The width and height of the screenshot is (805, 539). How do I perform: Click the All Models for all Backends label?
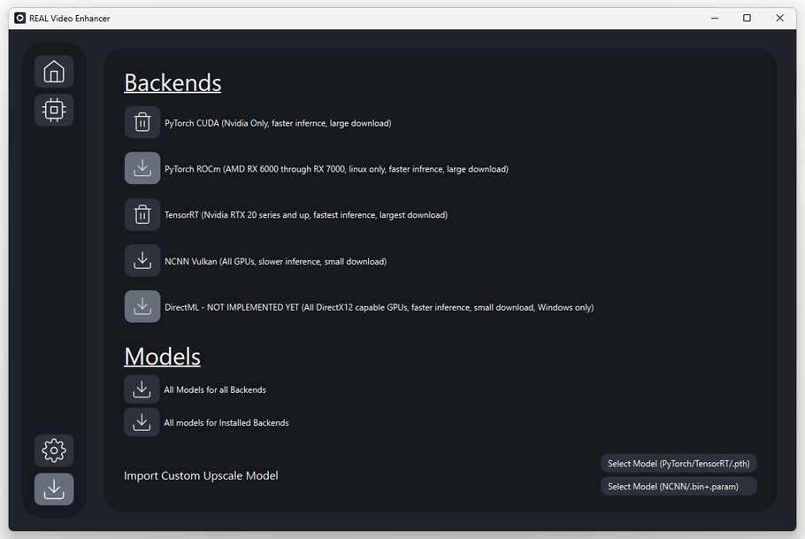point(215,390)
